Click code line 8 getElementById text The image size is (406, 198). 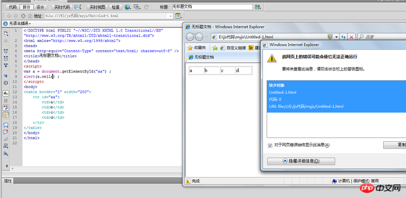click(78, 71)
